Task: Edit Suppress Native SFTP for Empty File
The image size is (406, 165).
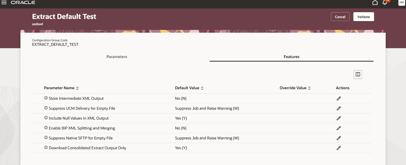Action: click(x=339, y=138)
